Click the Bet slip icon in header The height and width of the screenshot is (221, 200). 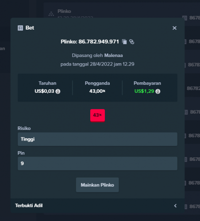pos(20,28)
